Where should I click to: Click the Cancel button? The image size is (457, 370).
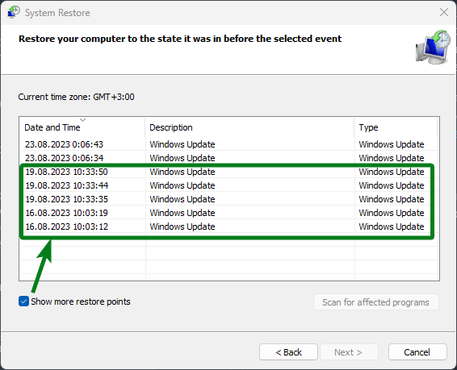coord(417,352)
